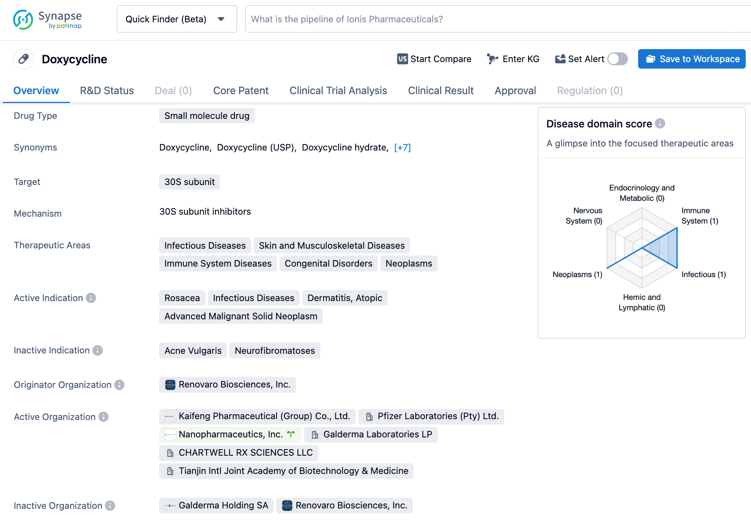Image resolution: width=751 pixels, height=521 pixels.
Task: Open the Renovaro Biosciences originator organization link
Action: (234, 385)
